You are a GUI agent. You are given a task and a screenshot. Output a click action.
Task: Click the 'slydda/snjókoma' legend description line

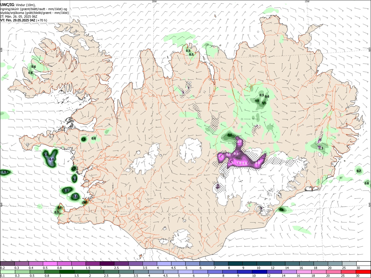click(34, 13)
